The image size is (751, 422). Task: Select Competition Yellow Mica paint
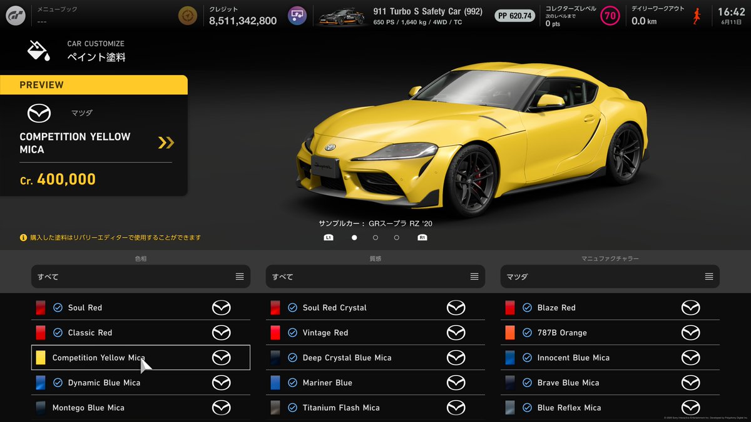[x=141, y=358]
